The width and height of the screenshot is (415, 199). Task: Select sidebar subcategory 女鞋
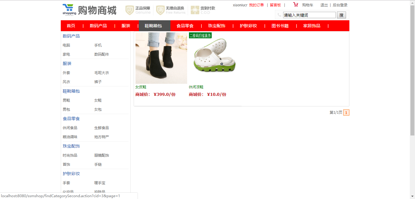tap(98, 100)
